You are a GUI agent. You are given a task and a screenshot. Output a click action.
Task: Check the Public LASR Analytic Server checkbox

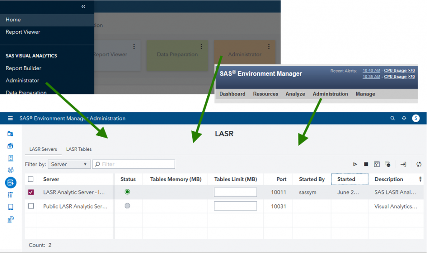tap(31, 206)
